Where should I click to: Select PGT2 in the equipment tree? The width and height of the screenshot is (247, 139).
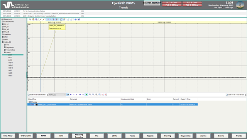point(10,58)
